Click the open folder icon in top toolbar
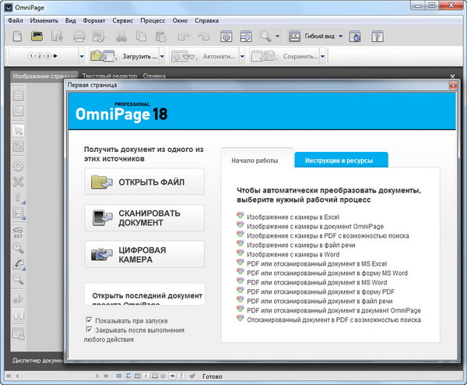467x385 pixels. [x=37, y=36]
